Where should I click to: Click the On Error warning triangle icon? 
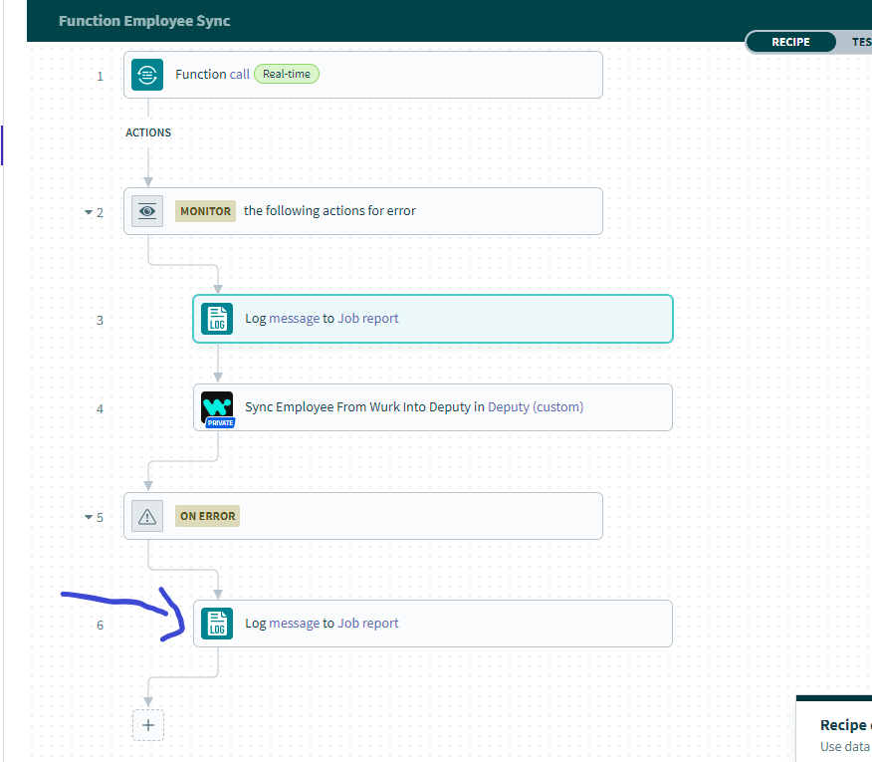point(147,516)
